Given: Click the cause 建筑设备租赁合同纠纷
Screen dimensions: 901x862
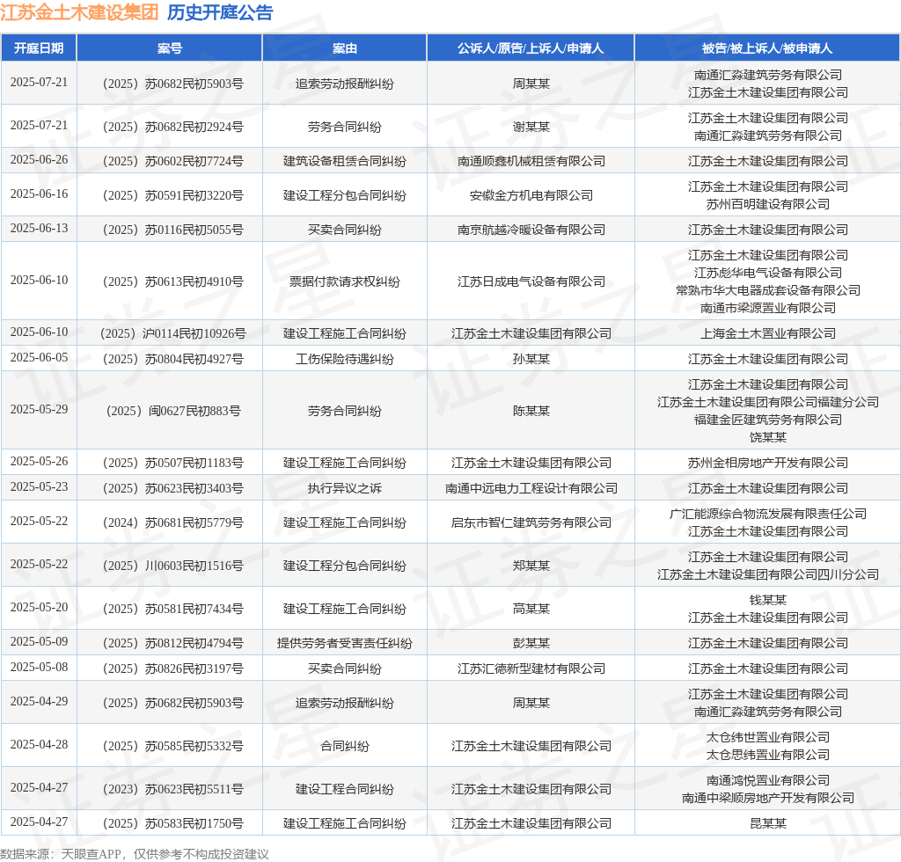Looking at the screenshot, I should (x=345, y=161).
